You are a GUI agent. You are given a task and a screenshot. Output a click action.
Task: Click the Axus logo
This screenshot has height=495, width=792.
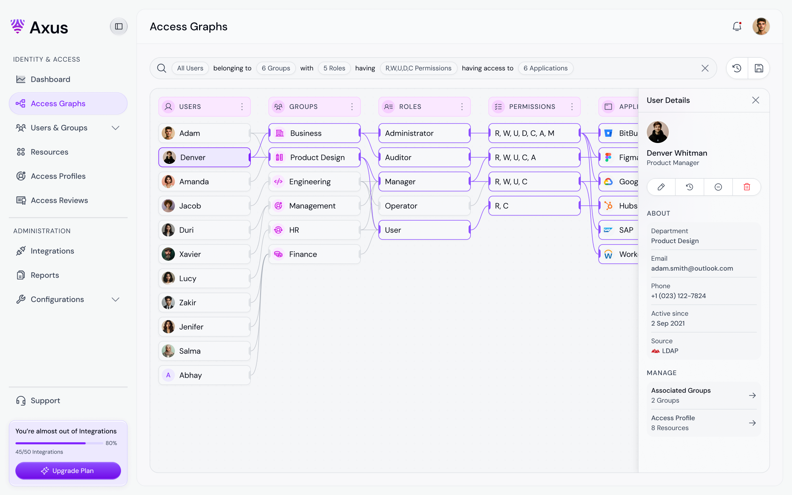pyautogui.click(x=39, y=27)
